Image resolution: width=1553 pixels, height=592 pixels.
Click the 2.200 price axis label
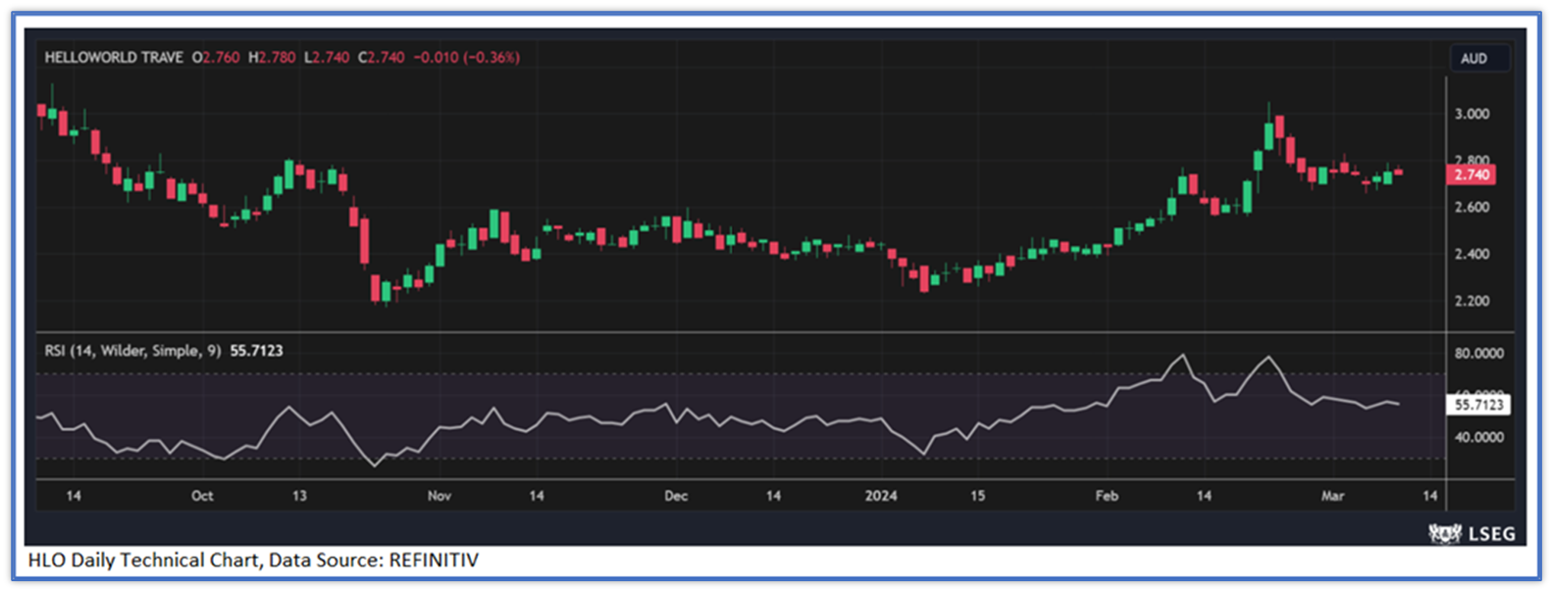pyautogui.click(x=1472, y=301)
